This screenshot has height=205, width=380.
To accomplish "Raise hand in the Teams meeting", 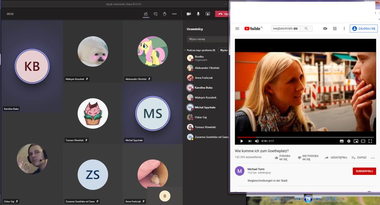I will pyautogui.click(x=165, y=14).
